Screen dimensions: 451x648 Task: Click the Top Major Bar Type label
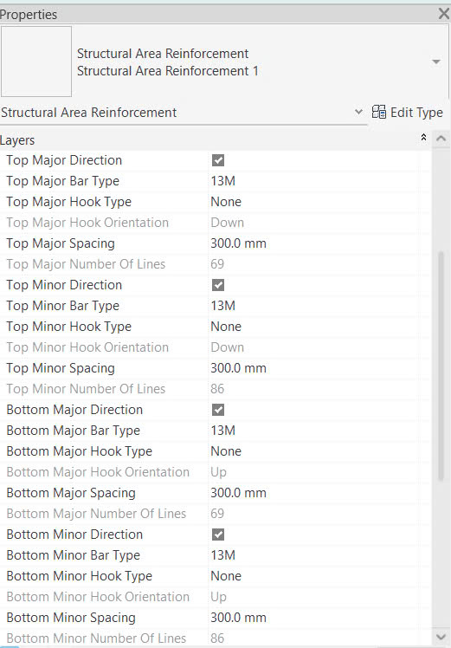coord(63,181)
